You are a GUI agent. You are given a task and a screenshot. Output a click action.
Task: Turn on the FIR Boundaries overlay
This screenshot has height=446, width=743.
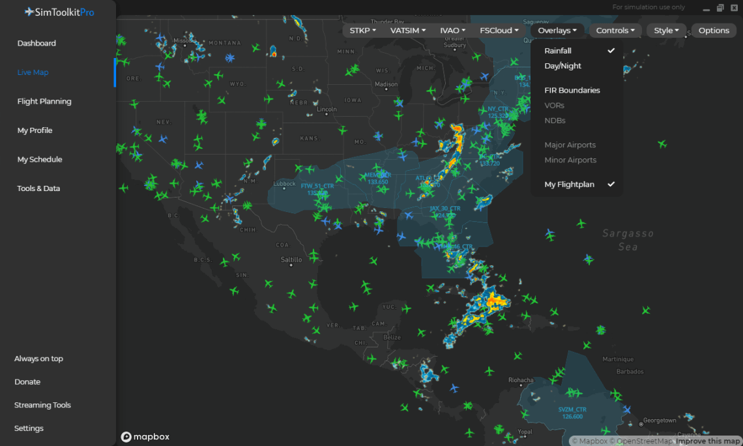(572, 91)
